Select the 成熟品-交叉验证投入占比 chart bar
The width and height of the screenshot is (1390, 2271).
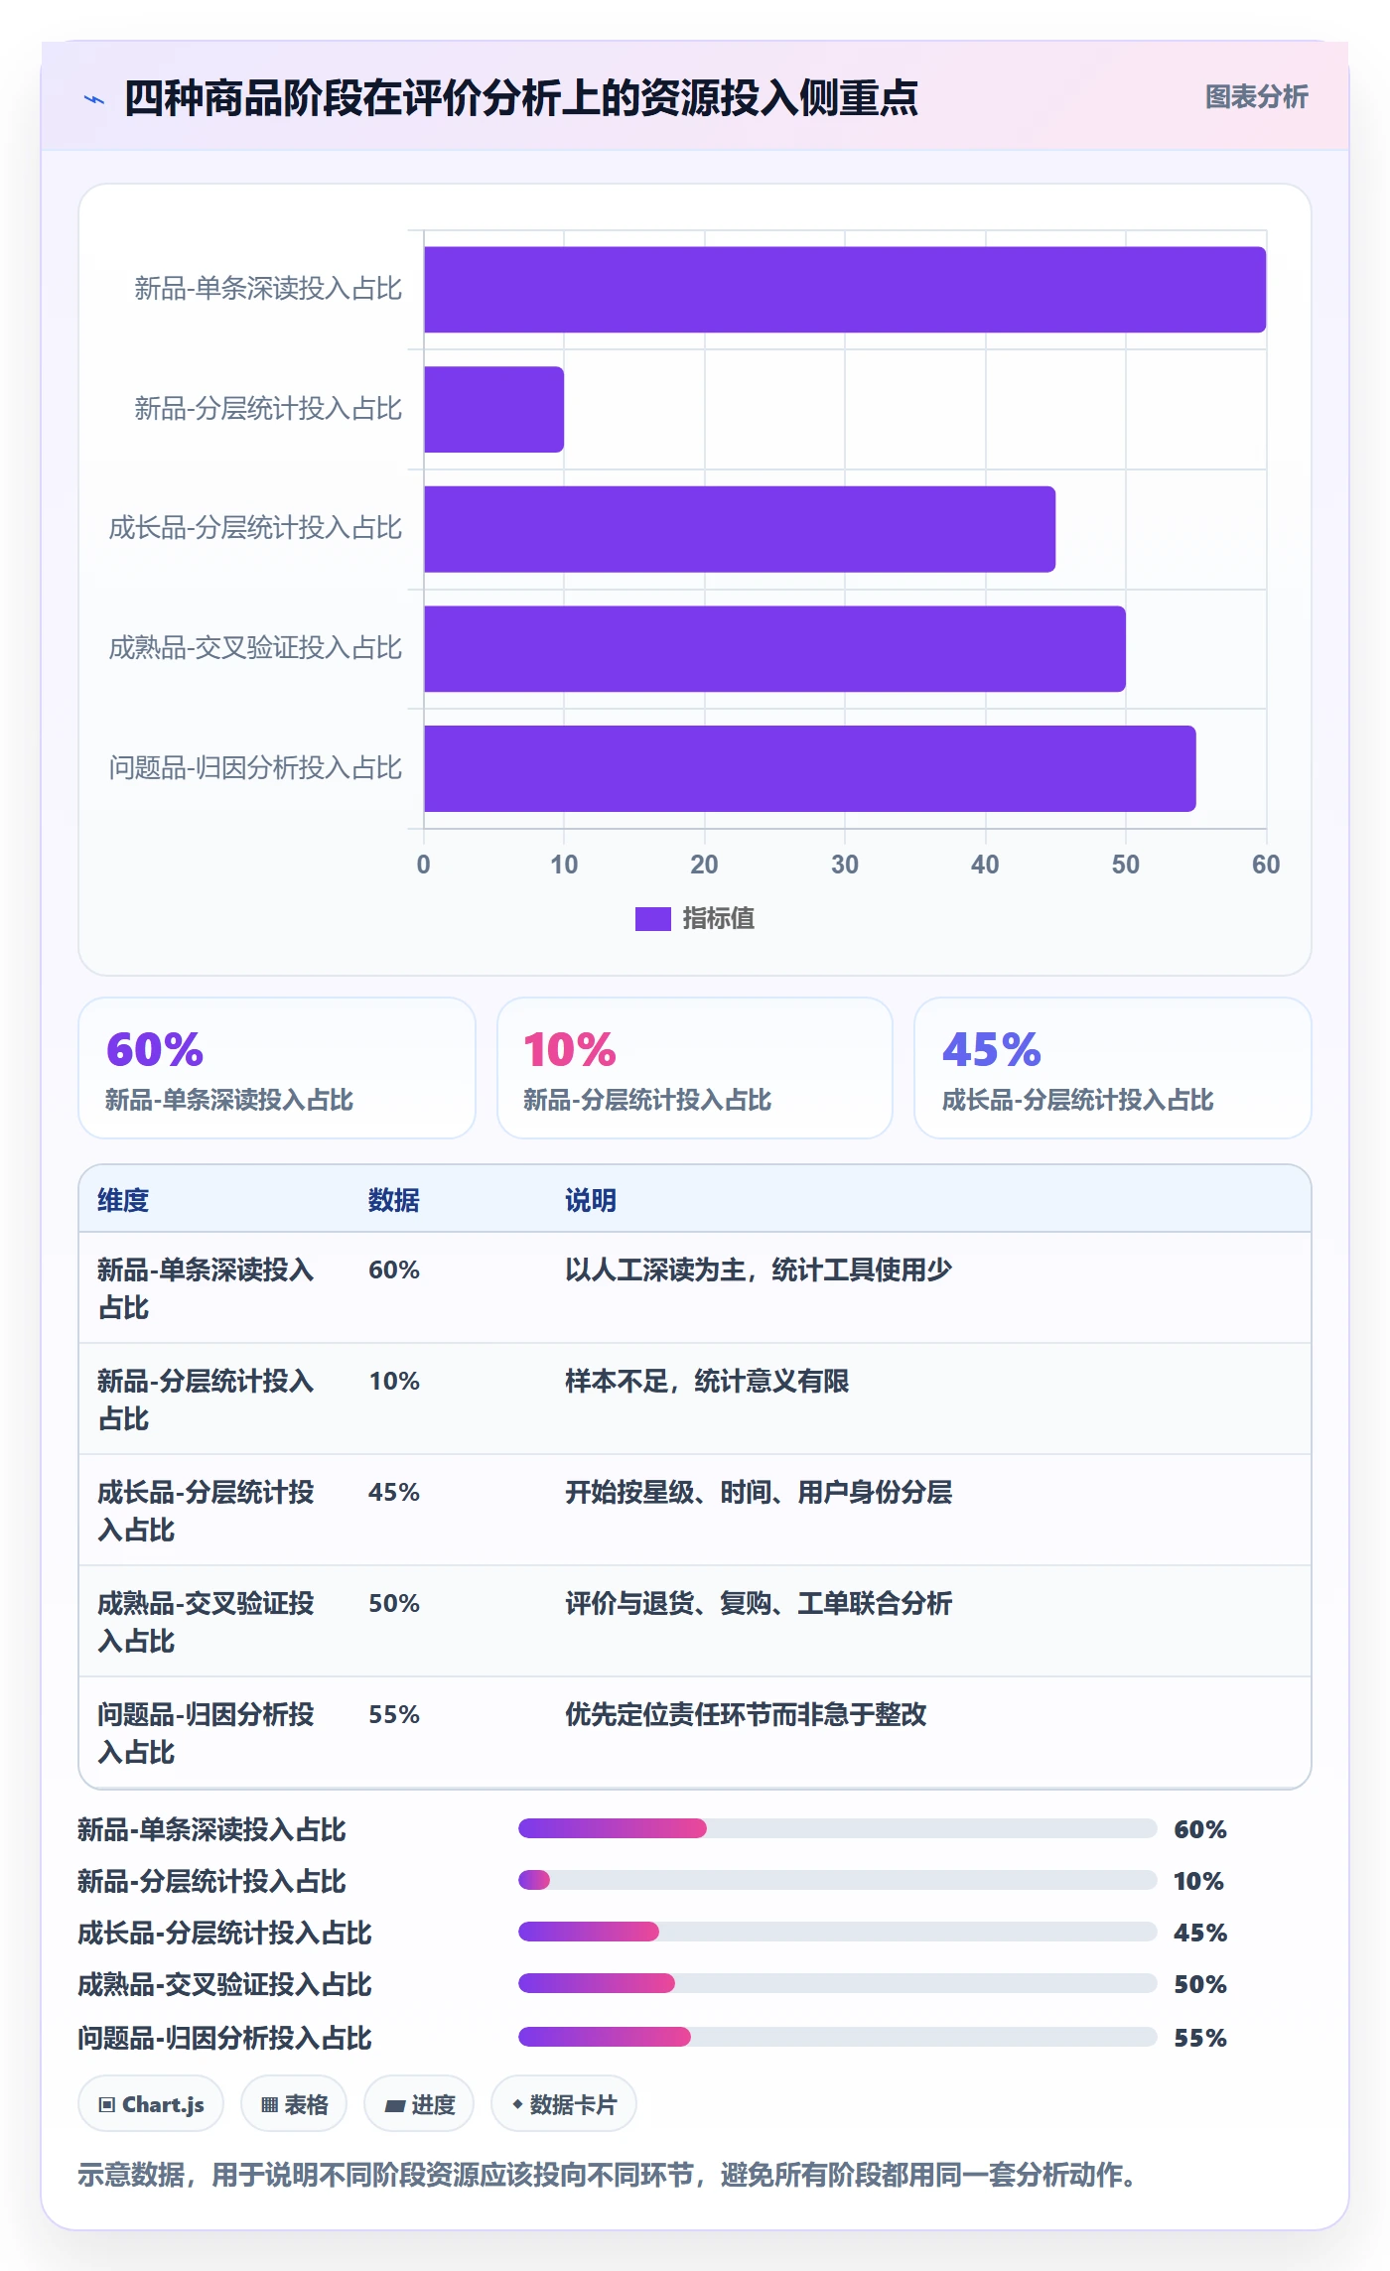tap(774, 649)
